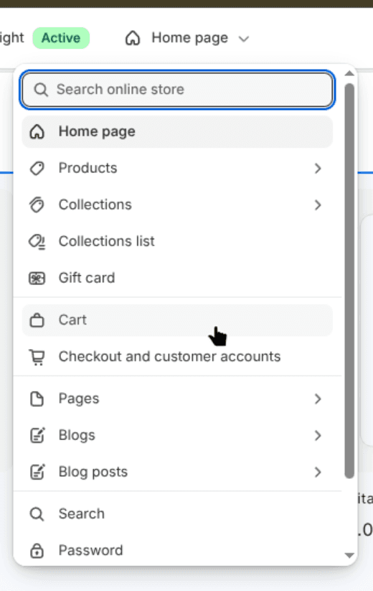Click the house icon beside Home page dropdown
Image resolution: width=373 pixels, height=591 pixels.
[133, 38]
